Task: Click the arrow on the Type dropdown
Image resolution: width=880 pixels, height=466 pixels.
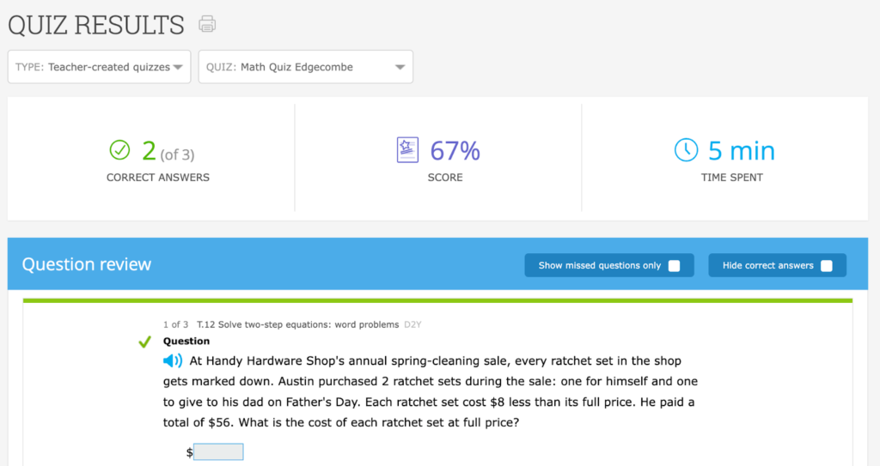Action: pyautogui.click(x=178, y=67)
